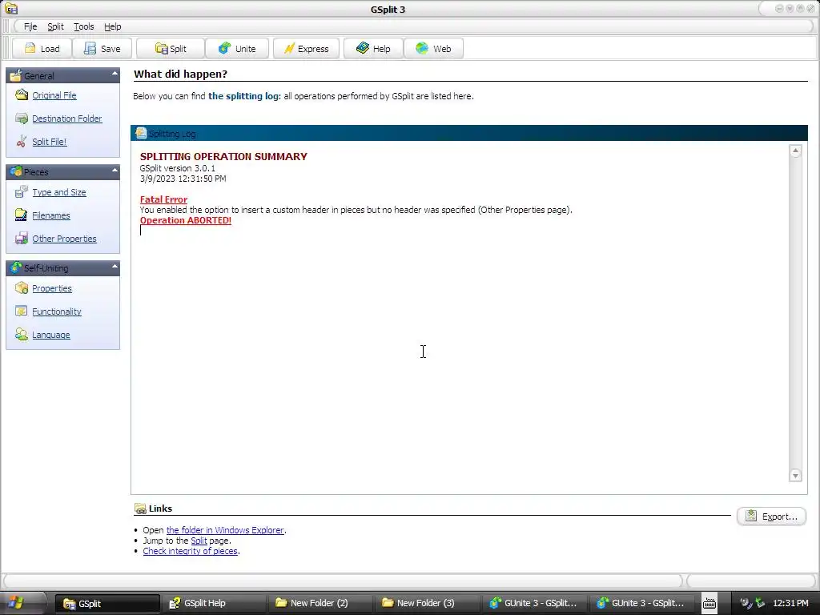Click the Type and Size icon

[x=22, y=192]
